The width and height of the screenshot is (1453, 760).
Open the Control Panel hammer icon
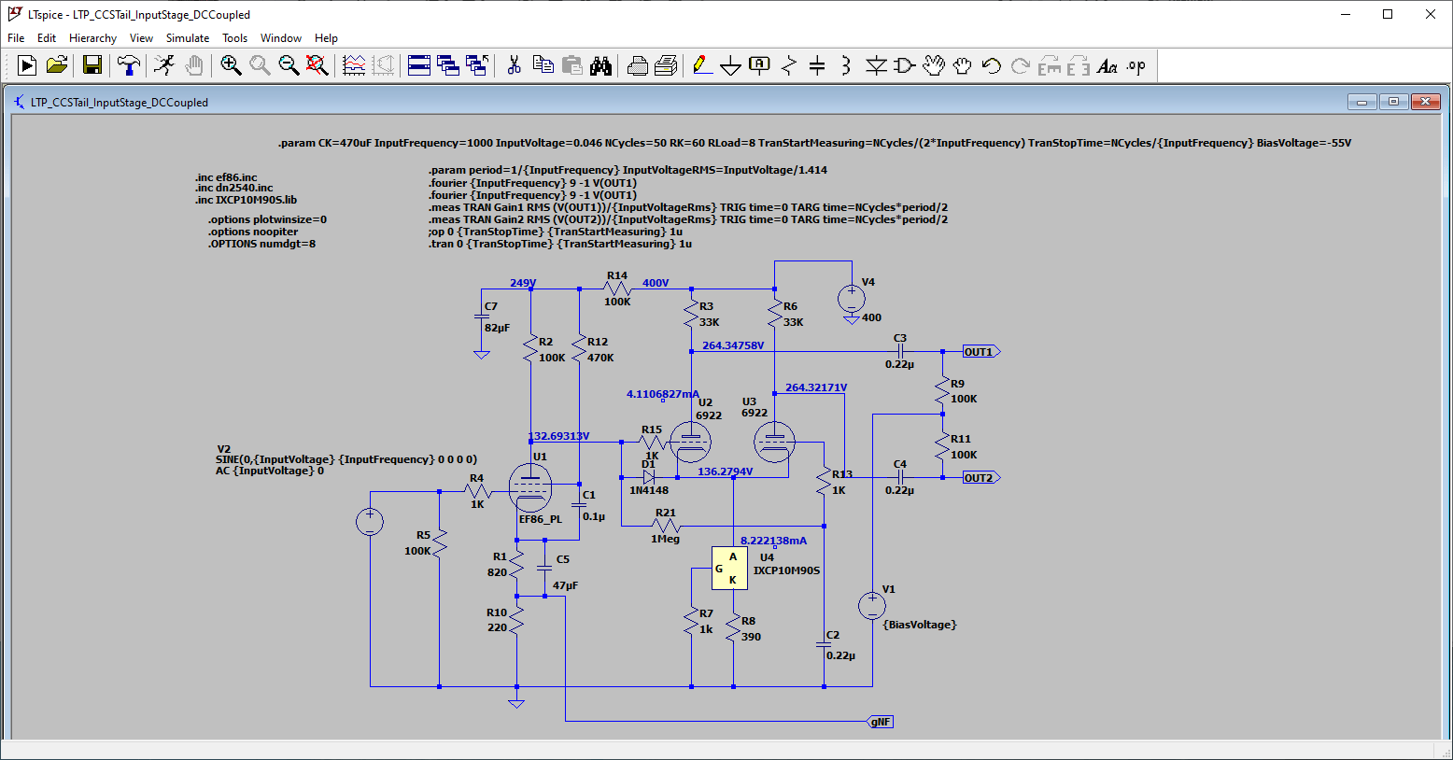click(129, 65)
